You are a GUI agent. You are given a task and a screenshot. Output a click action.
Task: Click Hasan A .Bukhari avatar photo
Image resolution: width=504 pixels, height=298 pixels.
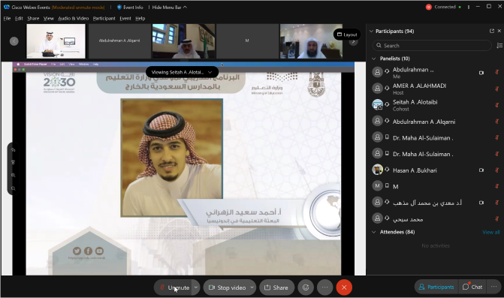[x=377, y=170]
